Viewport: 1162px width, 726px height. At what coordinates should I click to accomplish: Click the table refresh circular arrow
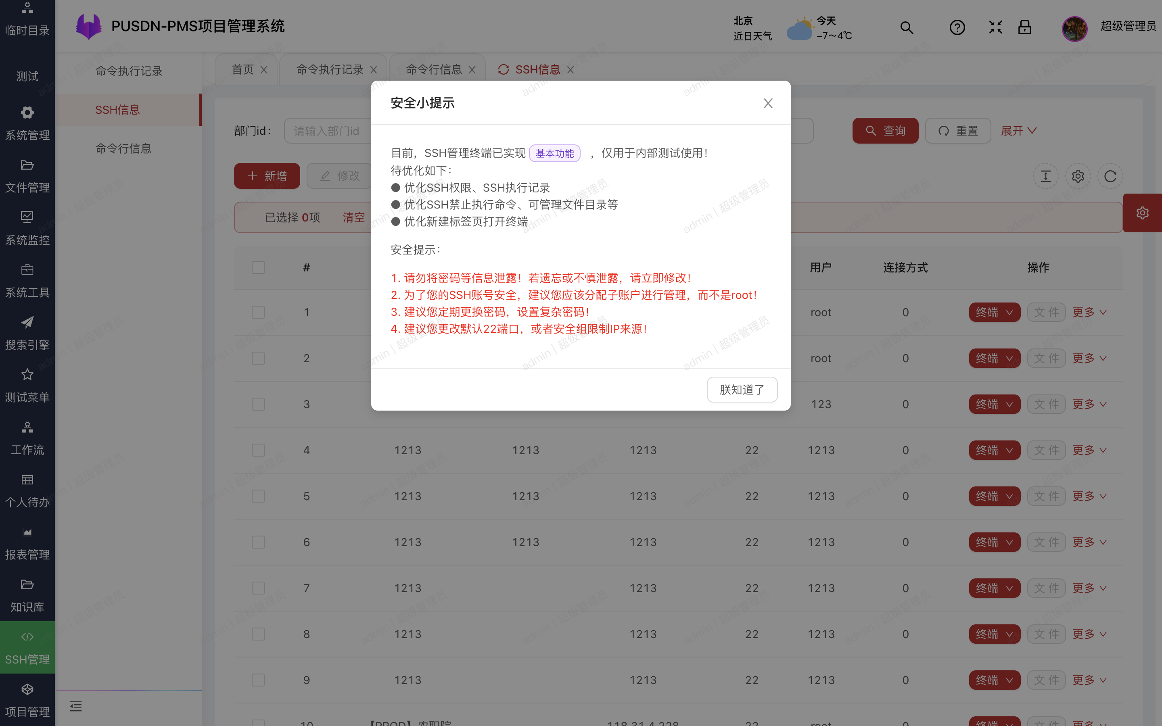pyautogui.click(x=1110, y=176)
